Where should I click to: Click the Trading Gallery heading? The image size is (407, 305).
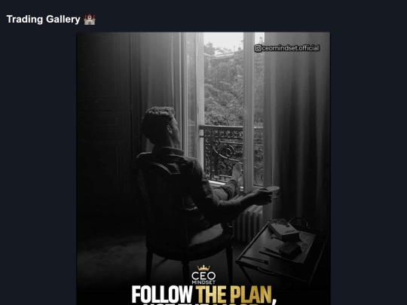click(44, 20)
